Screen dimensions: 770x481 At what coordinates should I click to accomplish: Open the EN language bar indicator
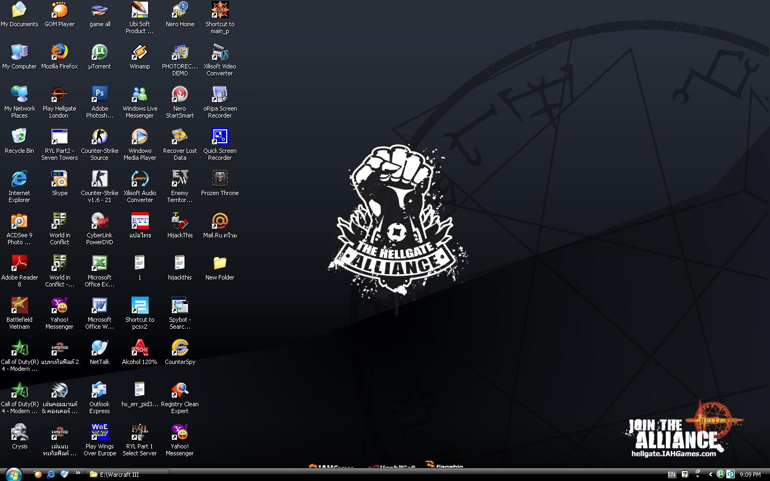point(672,475)
